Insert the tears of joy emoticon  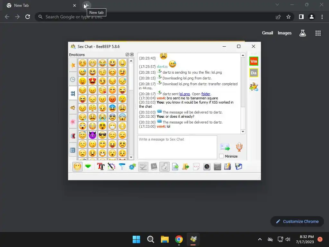click(x=102, y=63)
